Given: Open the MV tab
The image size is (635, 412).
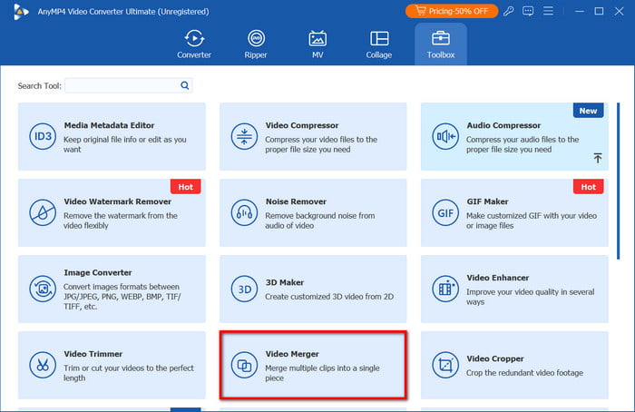Looking at the screenshot, I should click(x=317, y=44).
